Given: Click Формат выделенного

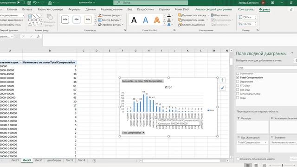Looking at the screenshot, I should click(x=11, y=20).
